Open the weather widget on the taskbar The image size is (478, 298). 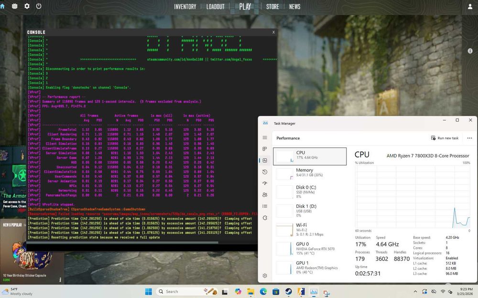coord(17,291)
